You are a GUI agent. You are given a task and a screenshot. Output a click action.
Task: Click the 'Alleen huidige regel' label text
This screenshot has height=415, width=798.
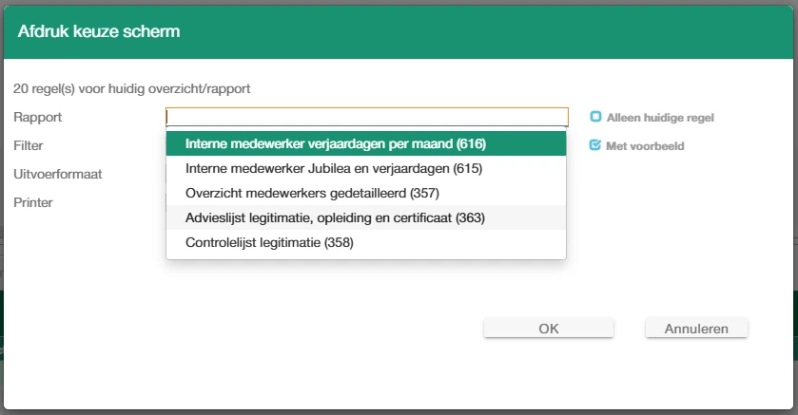660,118
